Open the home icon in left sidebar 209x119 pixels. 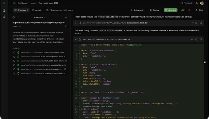4,10
